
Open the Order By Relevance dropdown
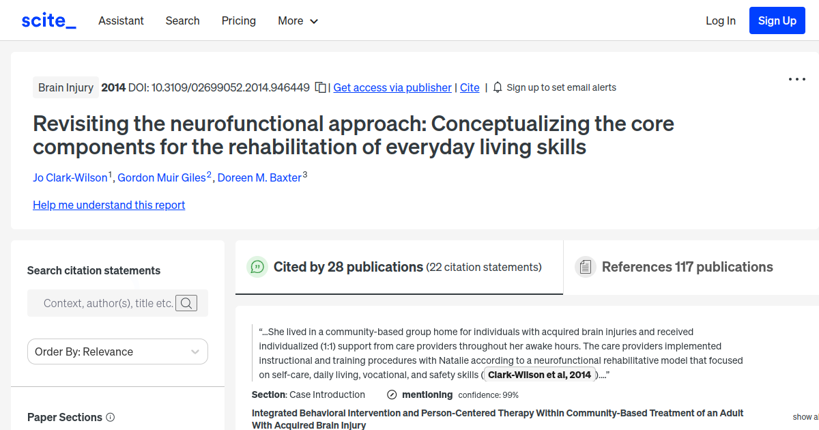tap(117, 352)
